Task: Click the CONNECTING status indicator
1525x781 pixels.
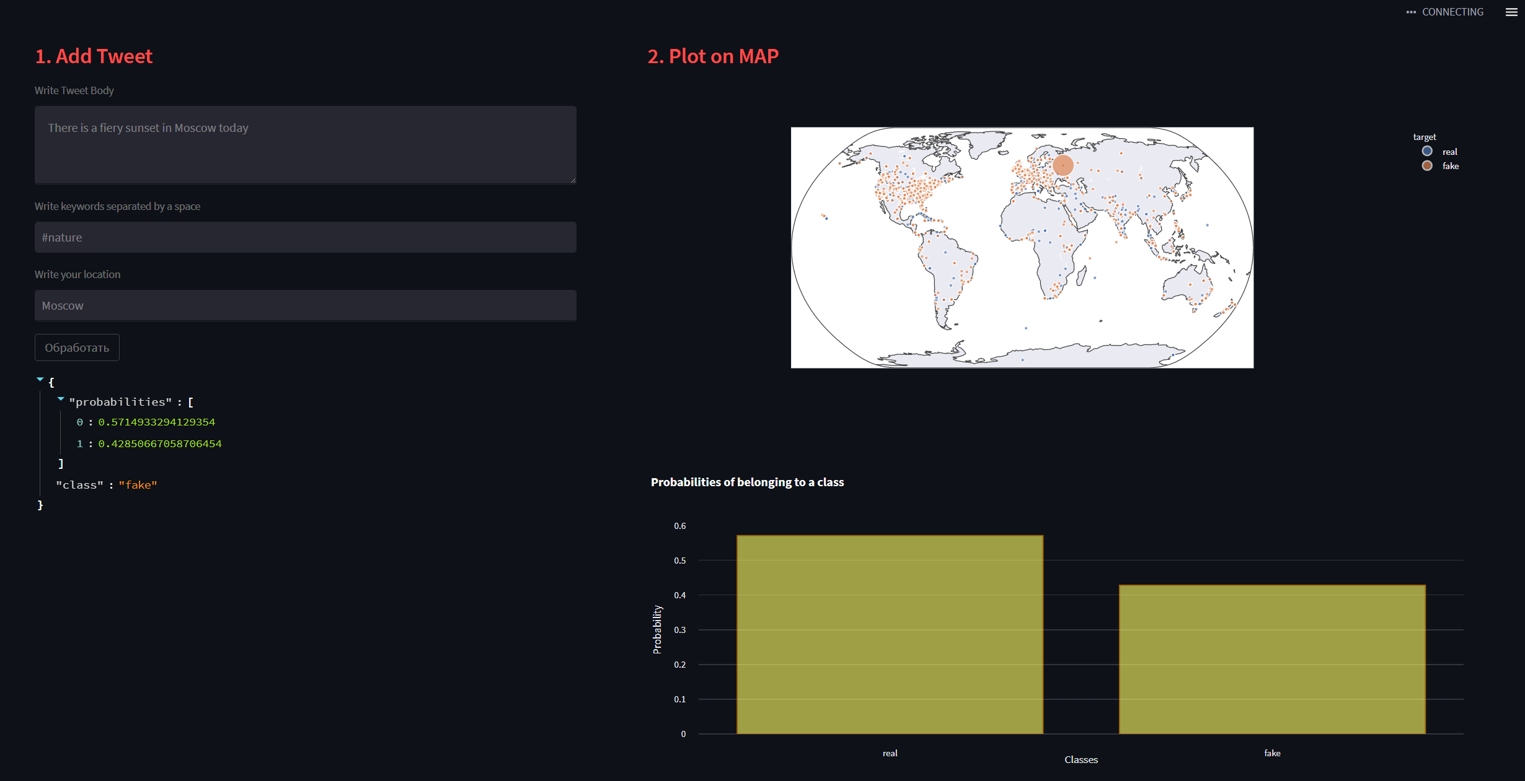Action: pyautogui.click(x=1444, y=12)
